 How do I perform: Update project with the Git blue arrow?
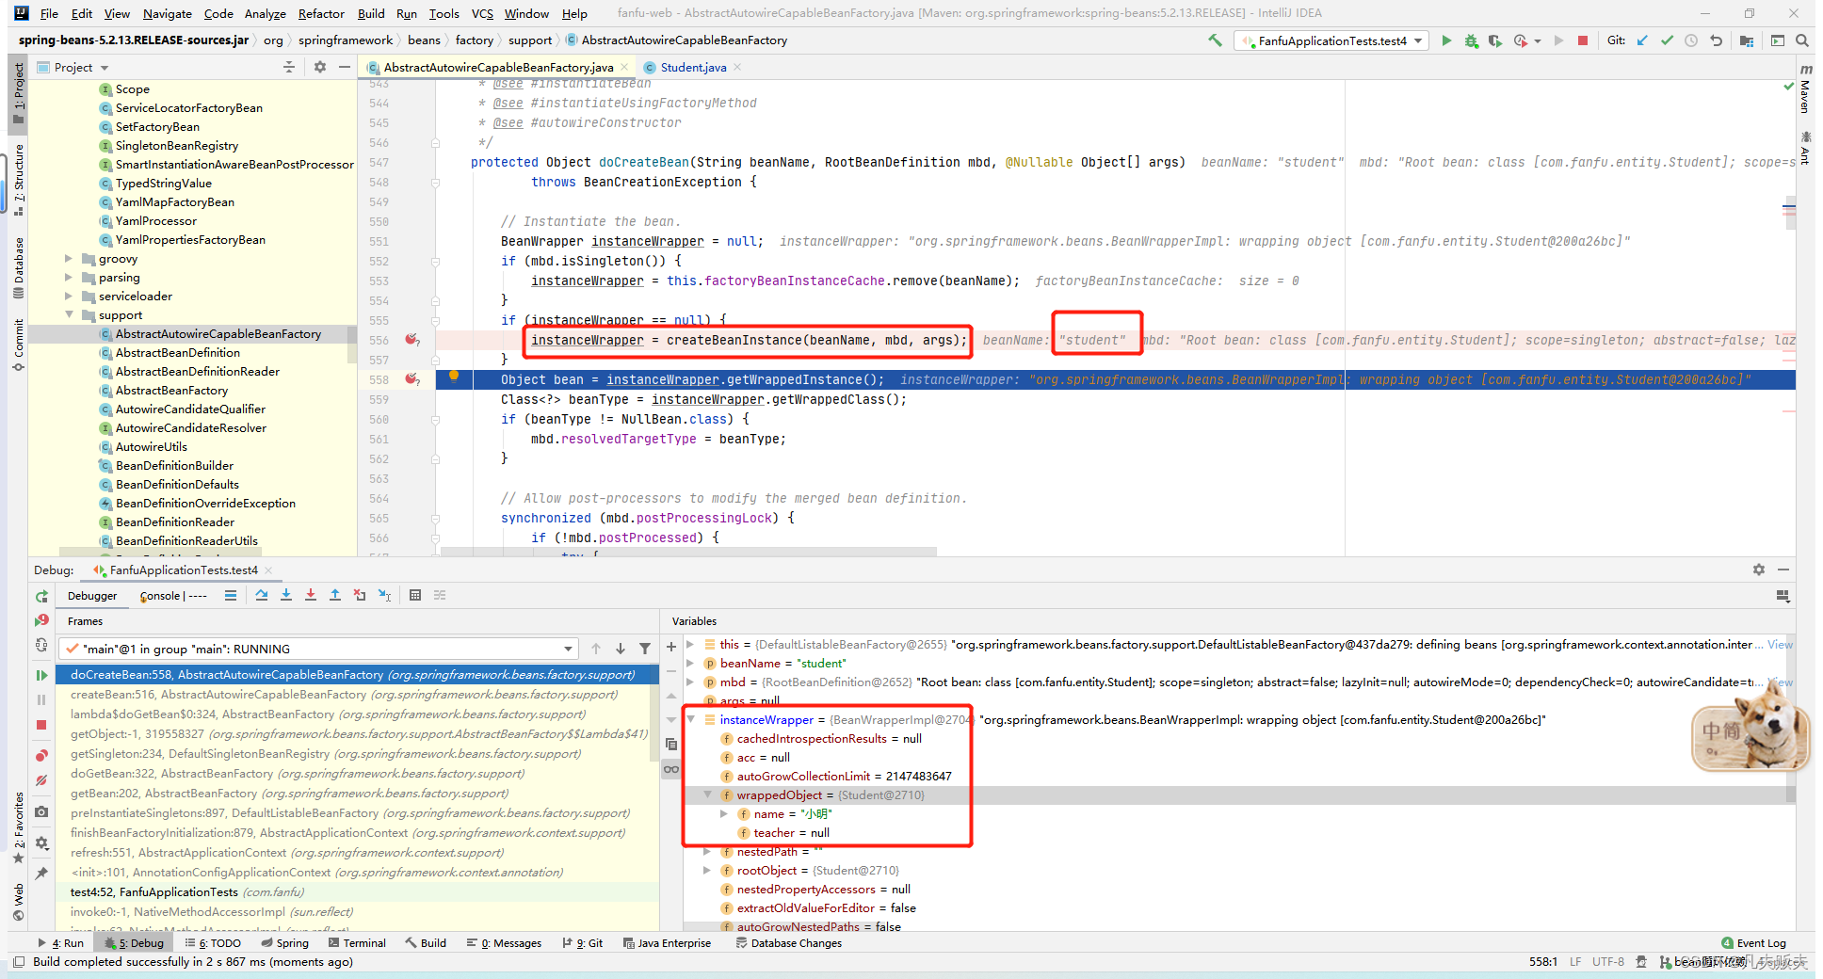(1642, 40)
